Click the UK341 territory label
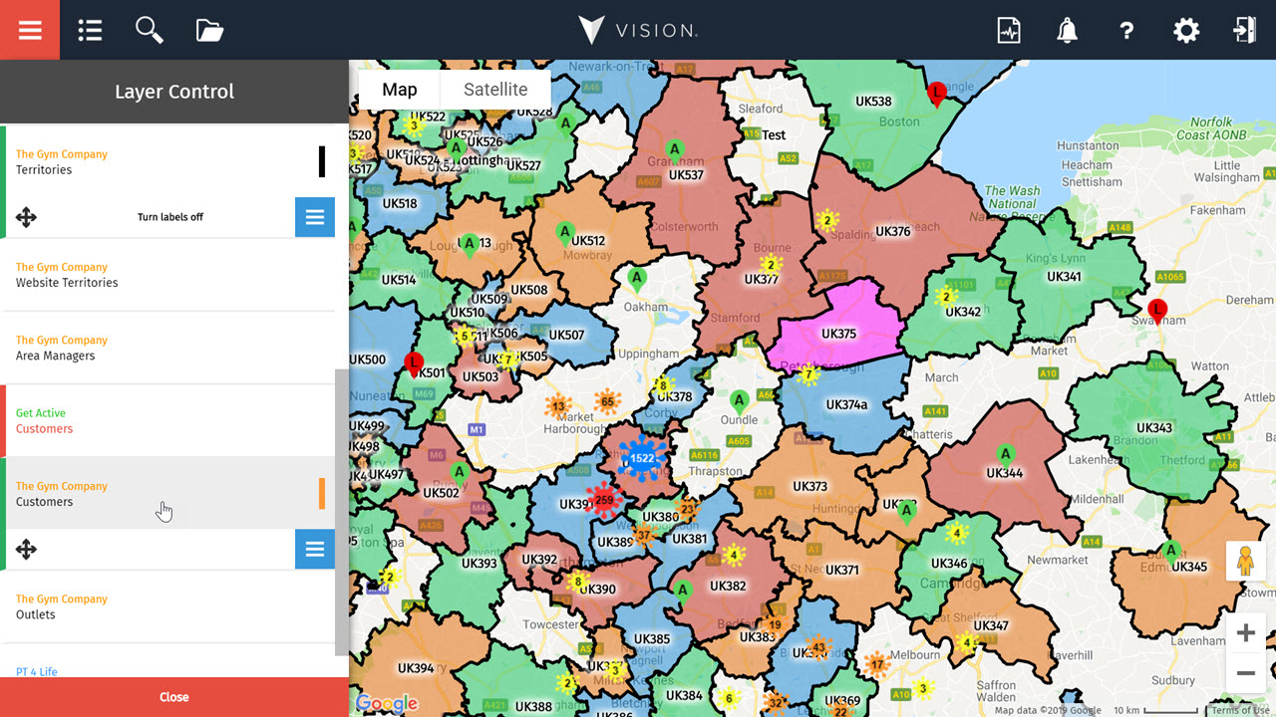 click(1065, 277)
